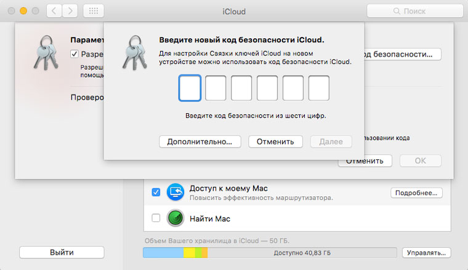Disable the Back to My Mac checkbox
The width and height of the screenshot is (468, 270).
click(x=156, y=193)
